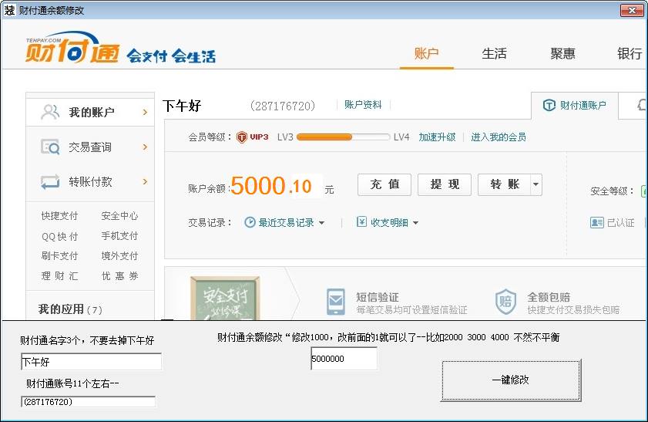Screen dimensions: 648x422
Task: Click the 交易查询 magnifier icon
Action: [50, 147]
